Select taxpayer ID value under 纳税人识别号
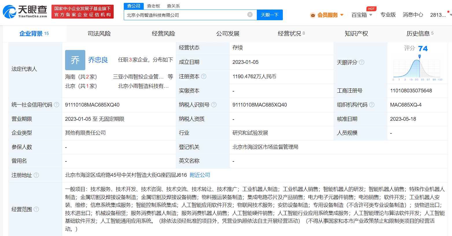This screenshot has width=452, height=236. click(260, 105)
